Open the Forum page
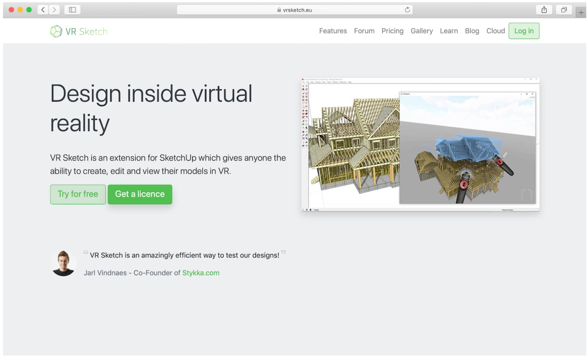 click(x=364, y=31)
